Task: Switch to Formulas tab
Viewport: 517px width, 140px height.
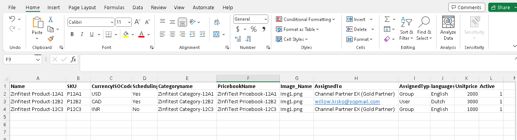Action: 114,7
